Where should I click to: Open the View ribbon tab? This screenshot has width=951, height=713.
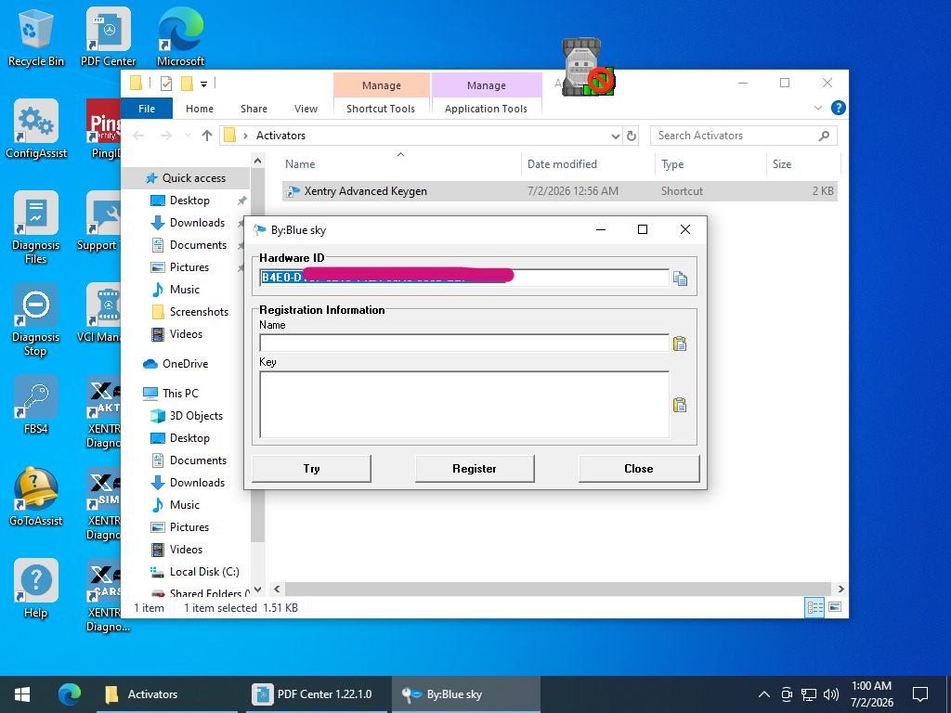tap(306, 109)
